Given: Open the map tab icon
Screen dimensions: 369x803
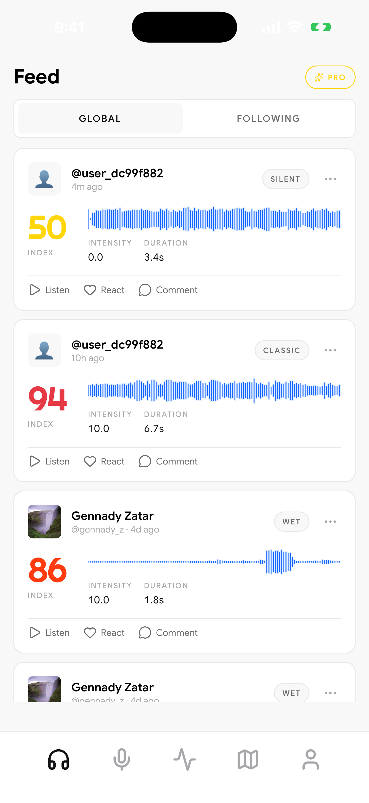Looking at the screenshot, I should [248, 759].
